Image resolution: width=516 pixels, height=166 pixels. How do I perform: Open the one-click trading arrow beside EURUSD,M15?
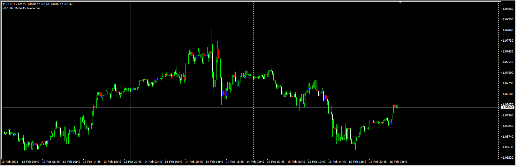coord(4,4)
